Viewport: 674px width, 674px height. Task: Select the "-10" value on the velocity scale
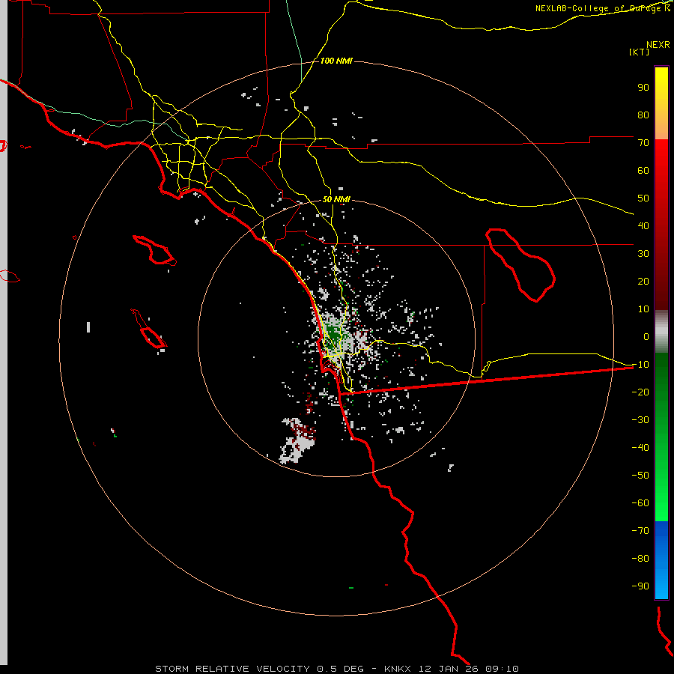(x=640, y=365)
